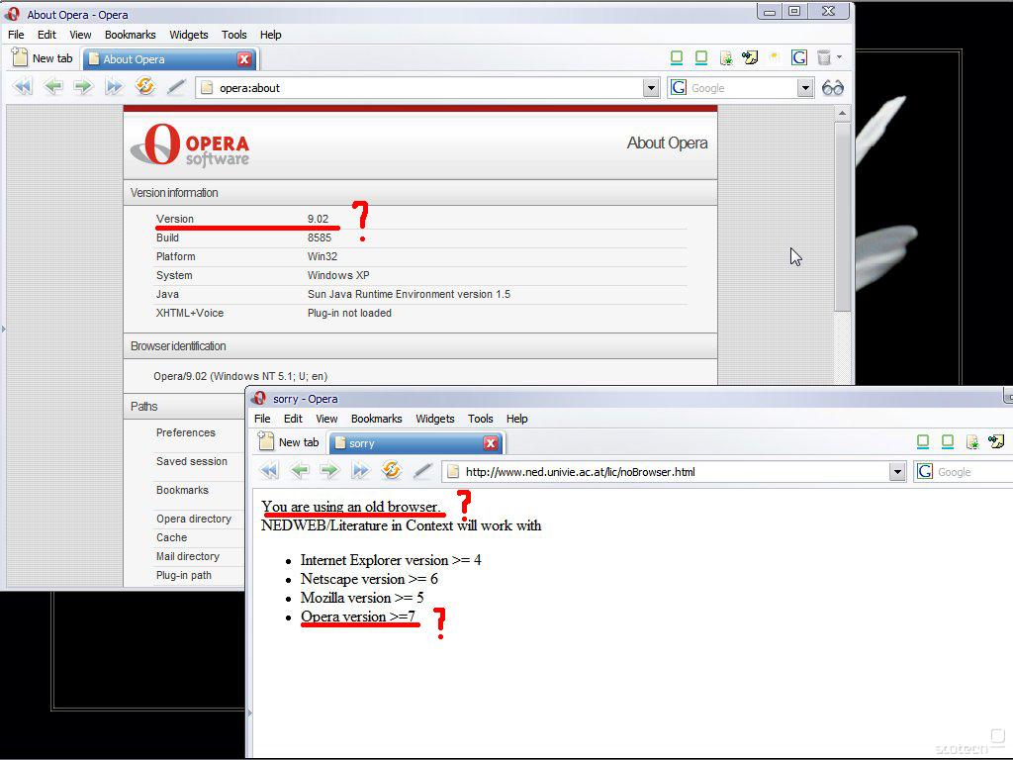Click Fast Forward icon in About Opera window
1013x760 pixels.
[114, 87]
